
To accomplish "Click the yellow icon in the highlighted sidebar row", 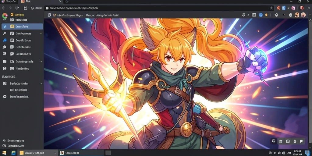I will 12,27.
